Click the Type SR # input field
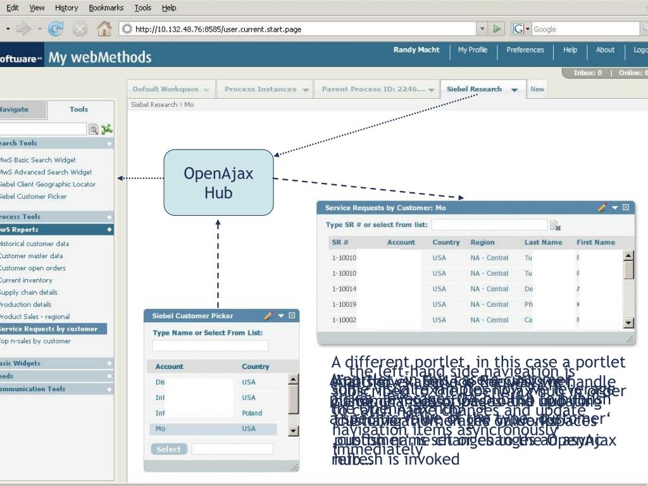The width and height of the screenshot is (648, 486). tap(489, 225)
